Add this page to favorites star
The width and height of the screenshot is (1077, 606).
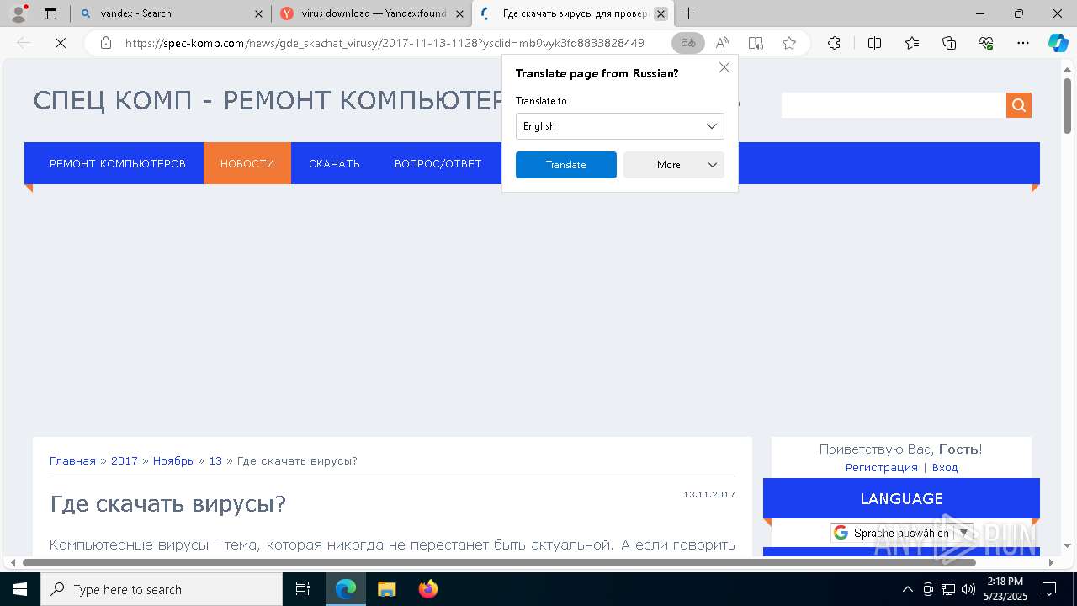click(x=789, y=43)
